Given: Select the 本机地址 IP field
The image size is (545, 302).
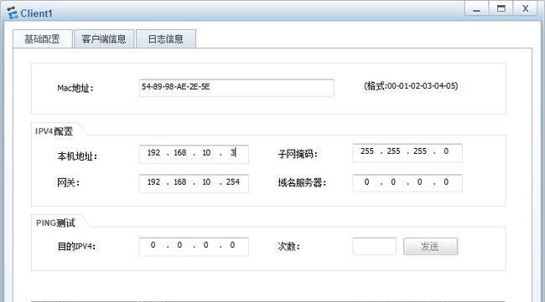Looking at the screenshot, I should (194, 154).
